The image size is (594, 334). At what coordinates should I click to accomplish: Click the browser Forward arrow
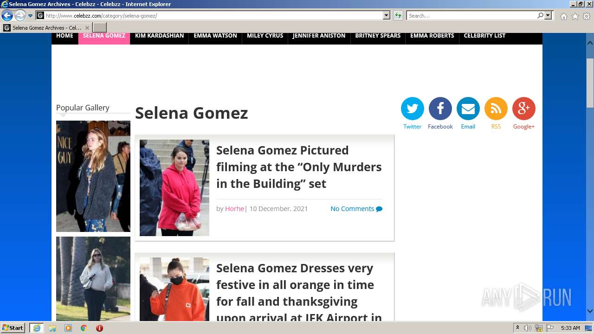point(20,16)
